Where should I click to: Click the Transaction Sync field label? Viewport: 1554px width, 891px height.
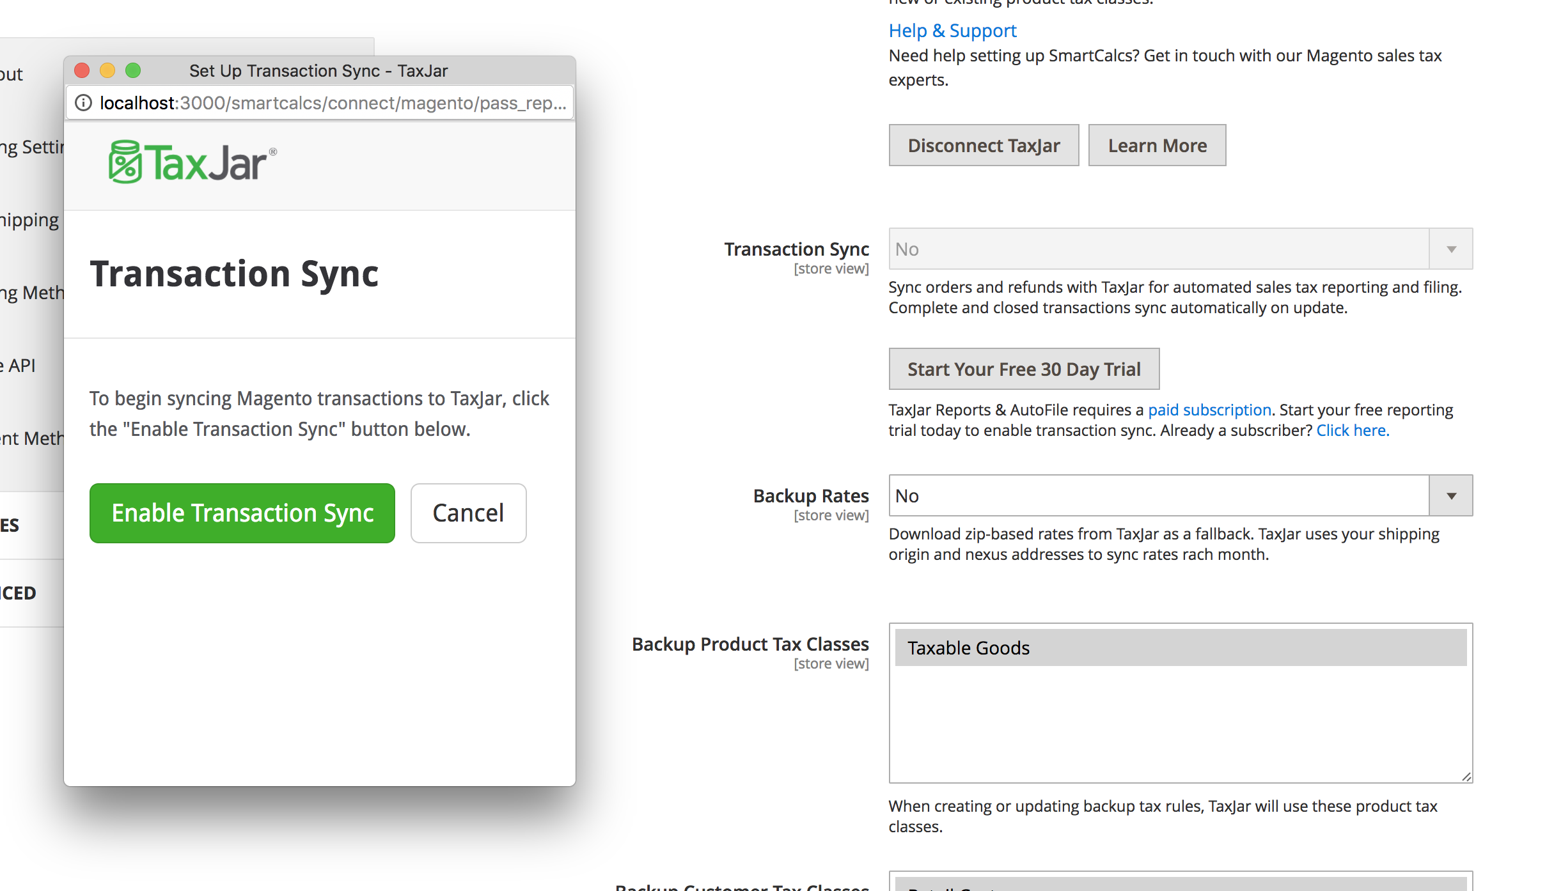(x=796, y=249)
